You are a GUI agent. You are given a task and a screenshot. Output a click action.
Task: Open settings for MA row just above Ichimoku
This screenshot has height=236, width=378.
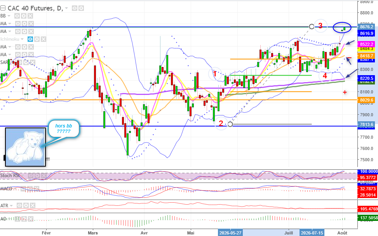24,31
